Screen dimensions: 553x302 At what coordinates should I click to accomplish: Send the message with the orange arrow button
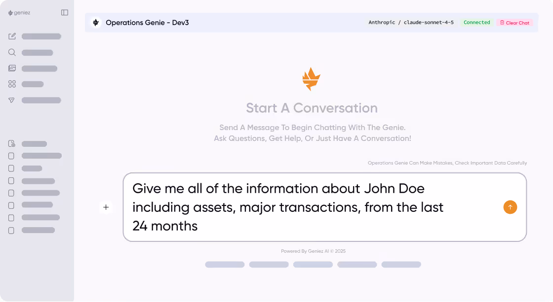tap(510, 207)
